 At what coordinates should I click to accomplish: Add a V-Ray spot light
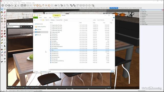(x=40, y=5)
